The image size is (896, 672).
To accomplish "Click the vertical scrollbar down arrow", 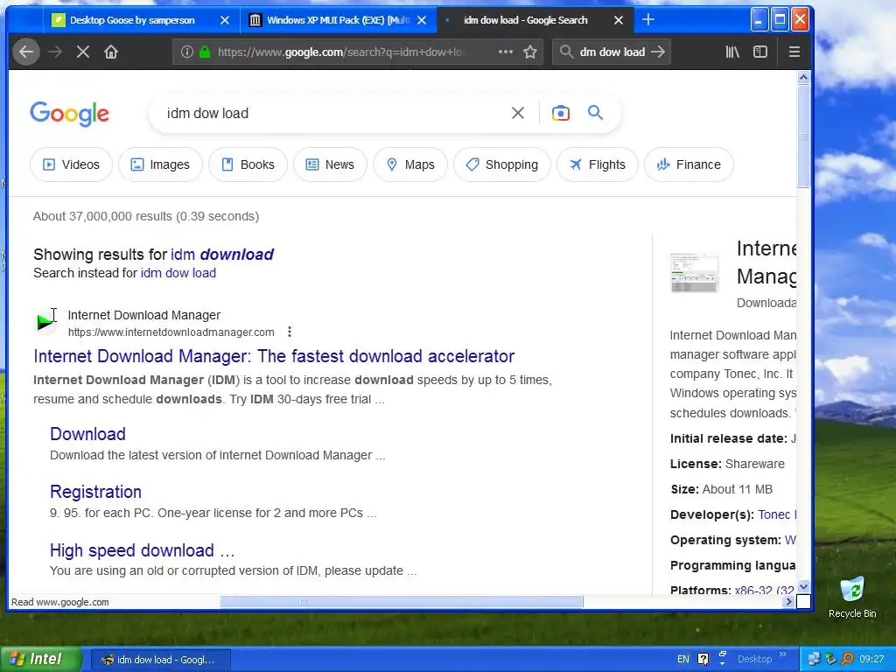I will click(x=803, y=587).
